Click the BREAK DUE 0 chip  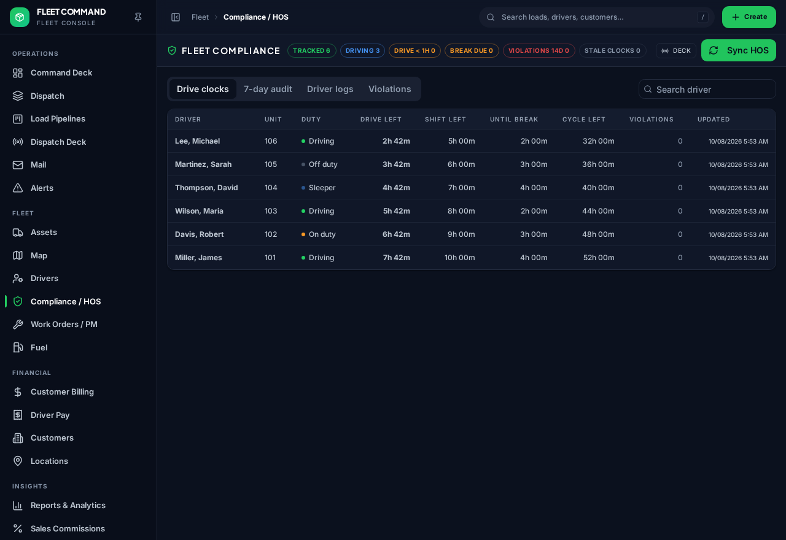[x=472, y=50]
